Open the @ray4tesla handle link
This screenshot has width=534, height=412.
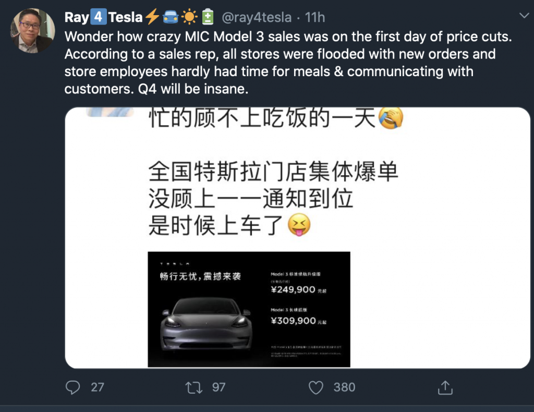point(257,17)
